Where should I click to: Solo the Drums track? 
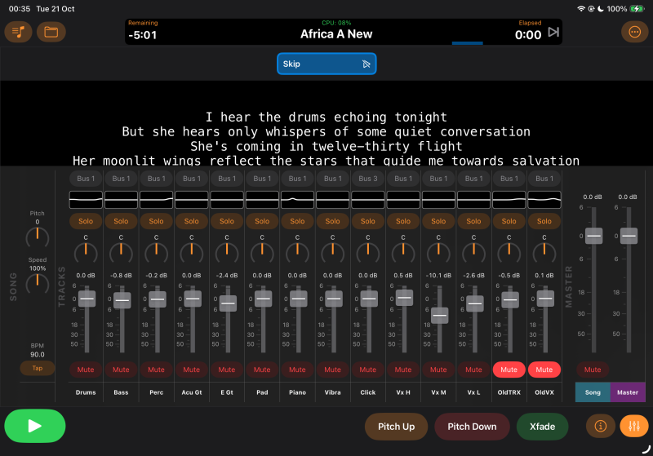point(86,221)
